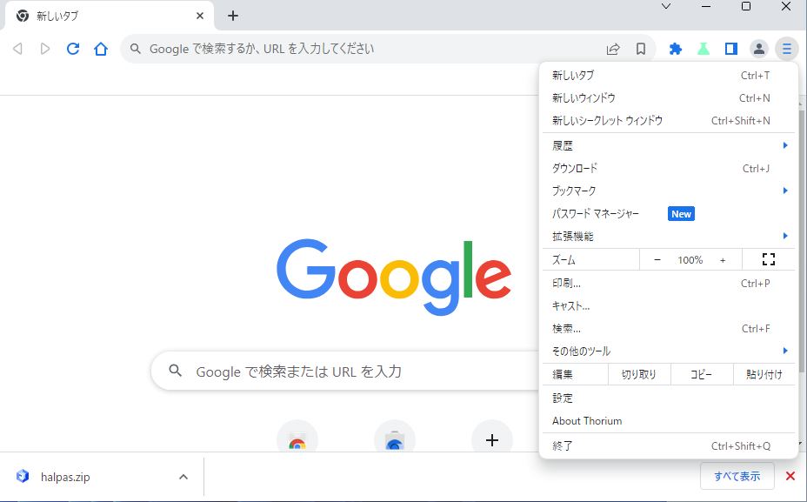Open the Extensions puzzle icon
The width and height of the screenshot is (807, 502).
tap(676, 49)
